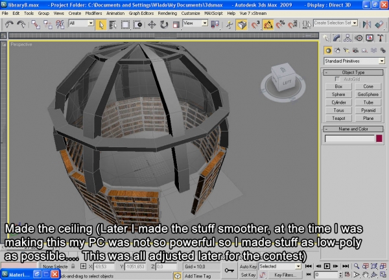389x280 pixels.
Task: Click the Cylinder primitive button
Action: 338,102
